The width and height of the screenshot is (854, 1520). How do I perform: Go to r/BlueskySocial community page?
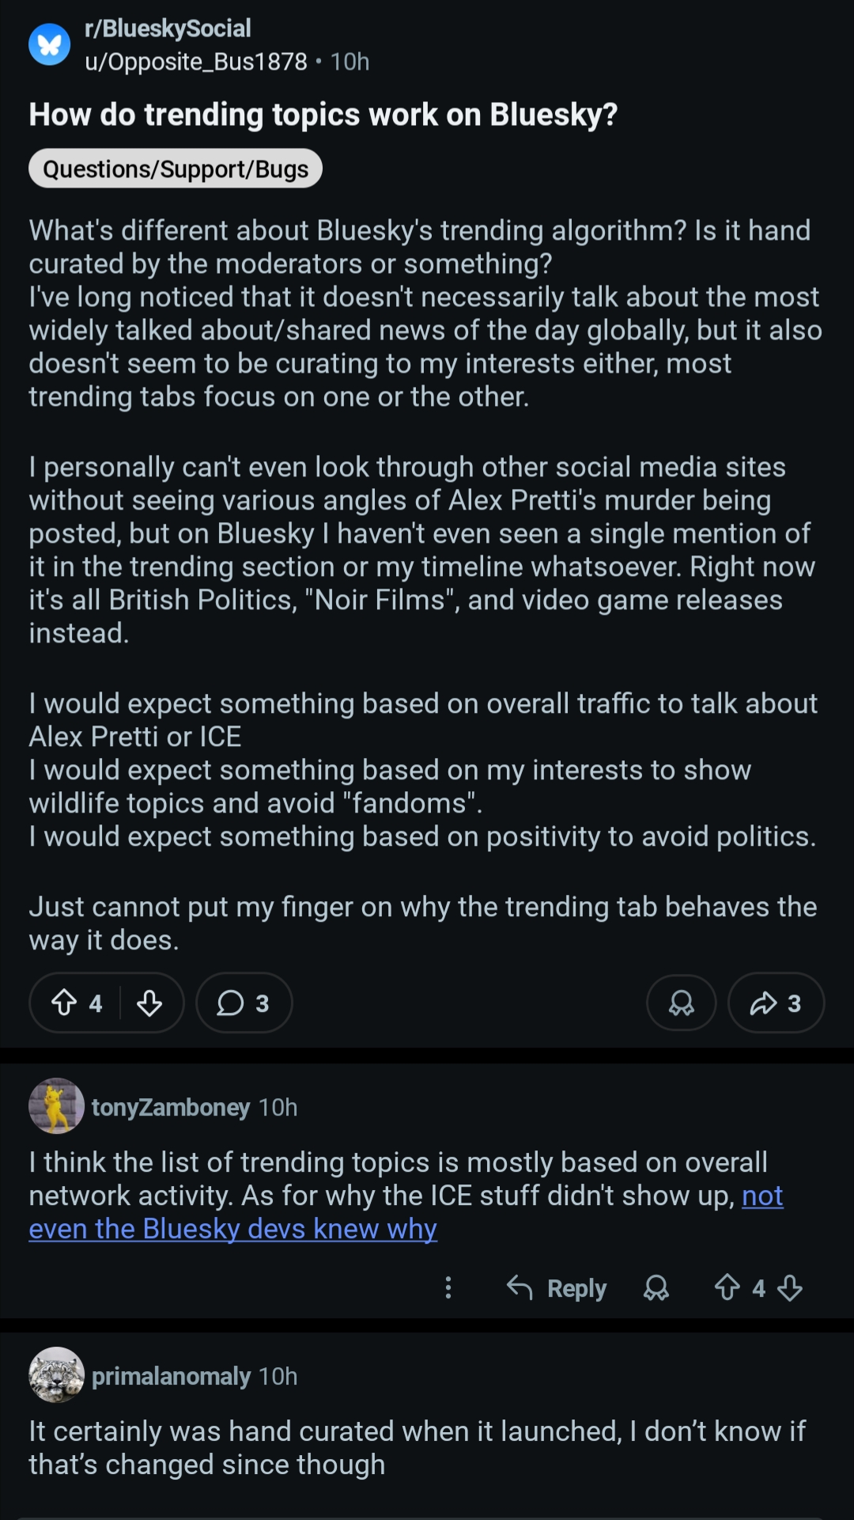[168, 28]
